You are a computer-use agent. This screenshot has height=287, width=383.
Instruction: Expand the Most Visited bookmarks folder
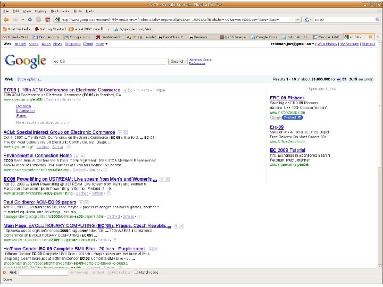(x=17, y=29)
